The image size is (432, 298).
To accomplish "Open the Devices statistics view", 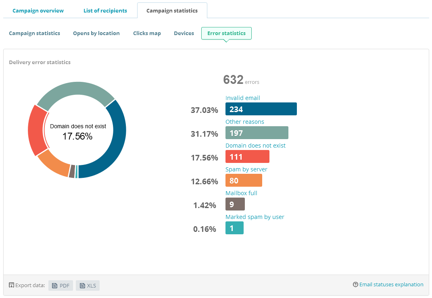I will (x=184, y=33).
